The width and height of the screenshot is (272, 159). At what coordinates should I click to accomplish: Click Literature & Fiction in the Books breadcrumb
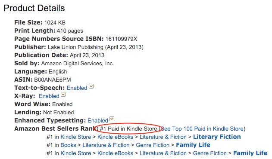click(x=106, y=145)
